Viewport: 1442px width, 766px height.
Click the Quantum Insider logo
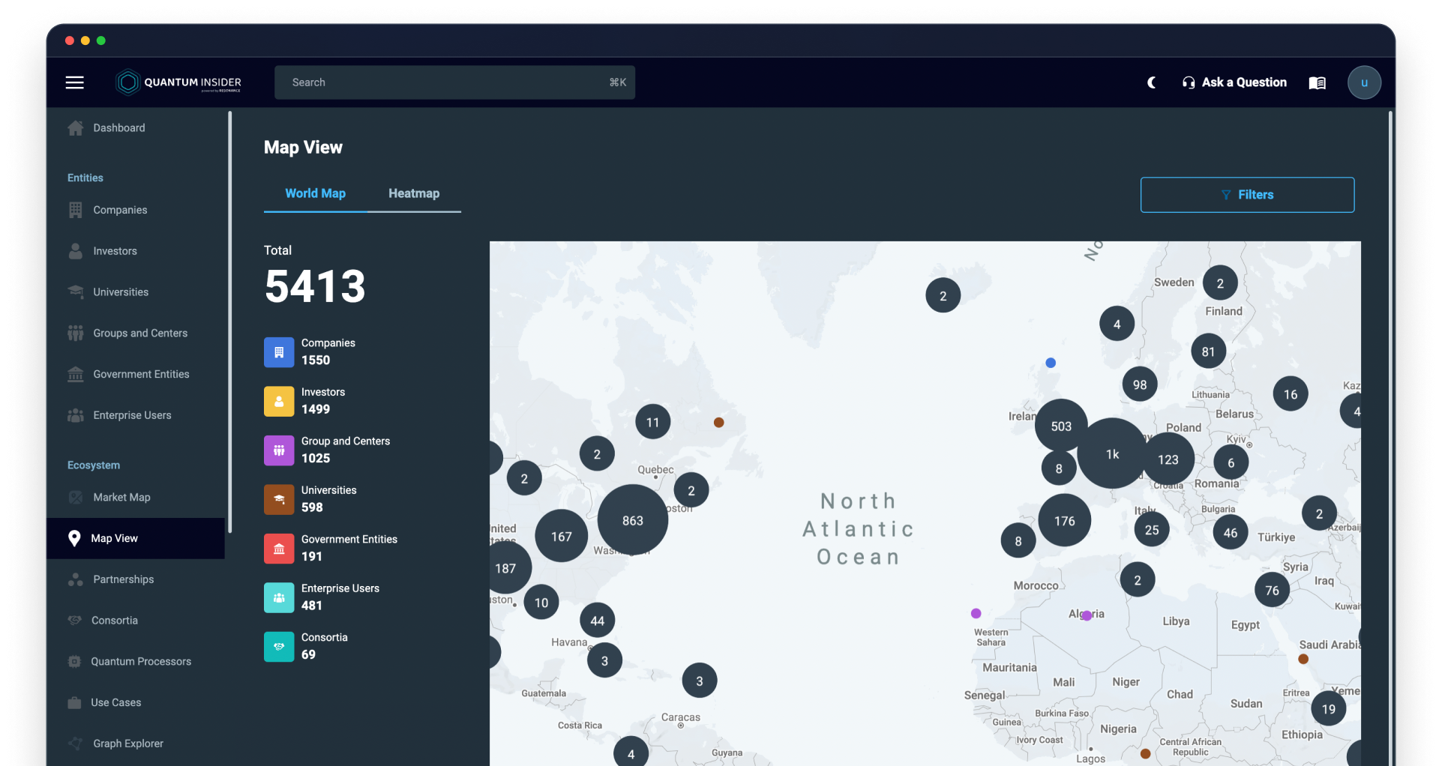[178, 82]
